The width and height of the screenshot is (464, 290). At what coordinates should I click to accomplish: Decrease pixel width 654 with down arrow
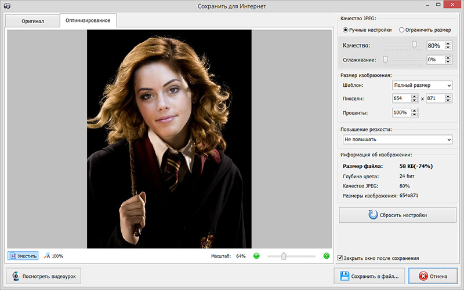coord(414,100)
